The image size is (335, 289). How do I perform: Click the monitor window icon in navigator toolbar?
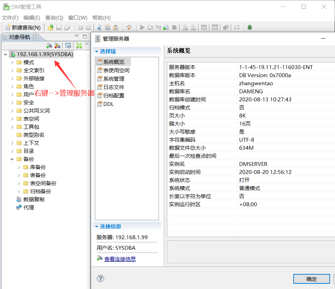coord(68,45)
